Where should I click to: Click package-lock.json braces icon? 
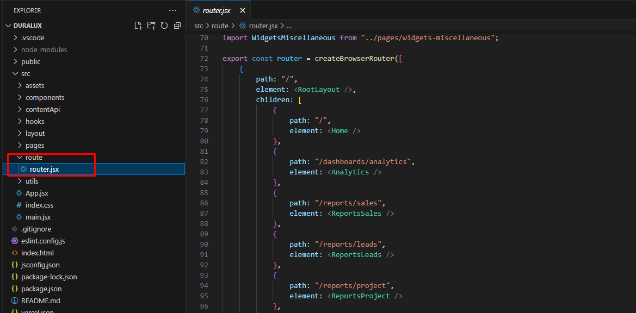click(15, 277)
